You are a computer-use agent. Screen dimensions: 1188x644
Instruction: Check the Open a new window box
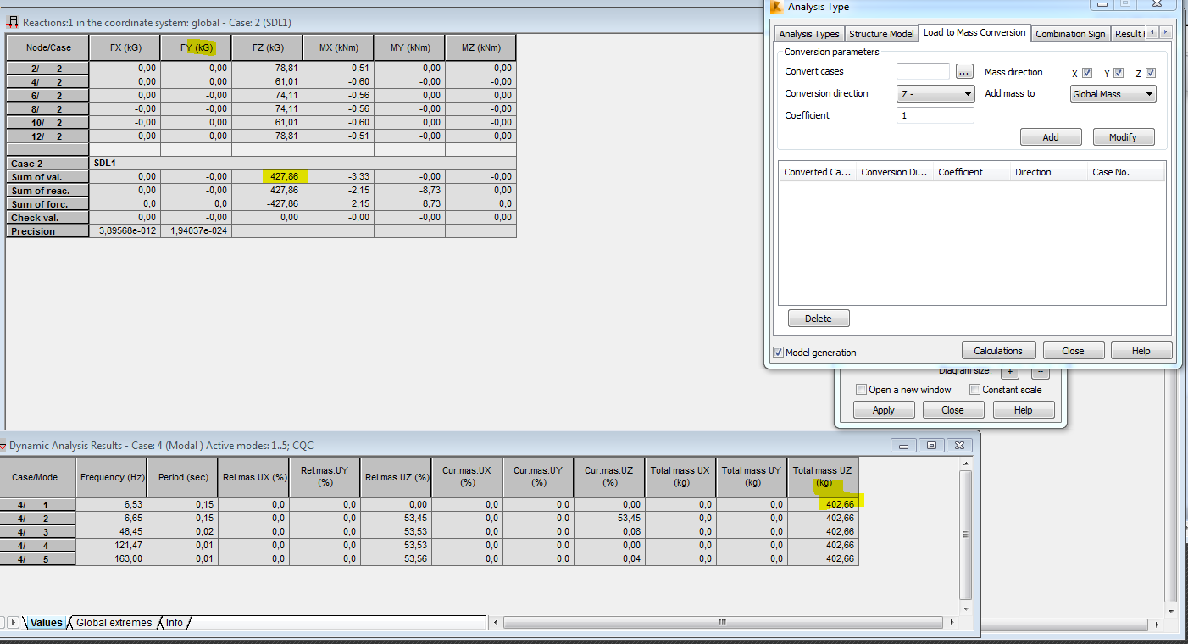(x=861, y=389)
